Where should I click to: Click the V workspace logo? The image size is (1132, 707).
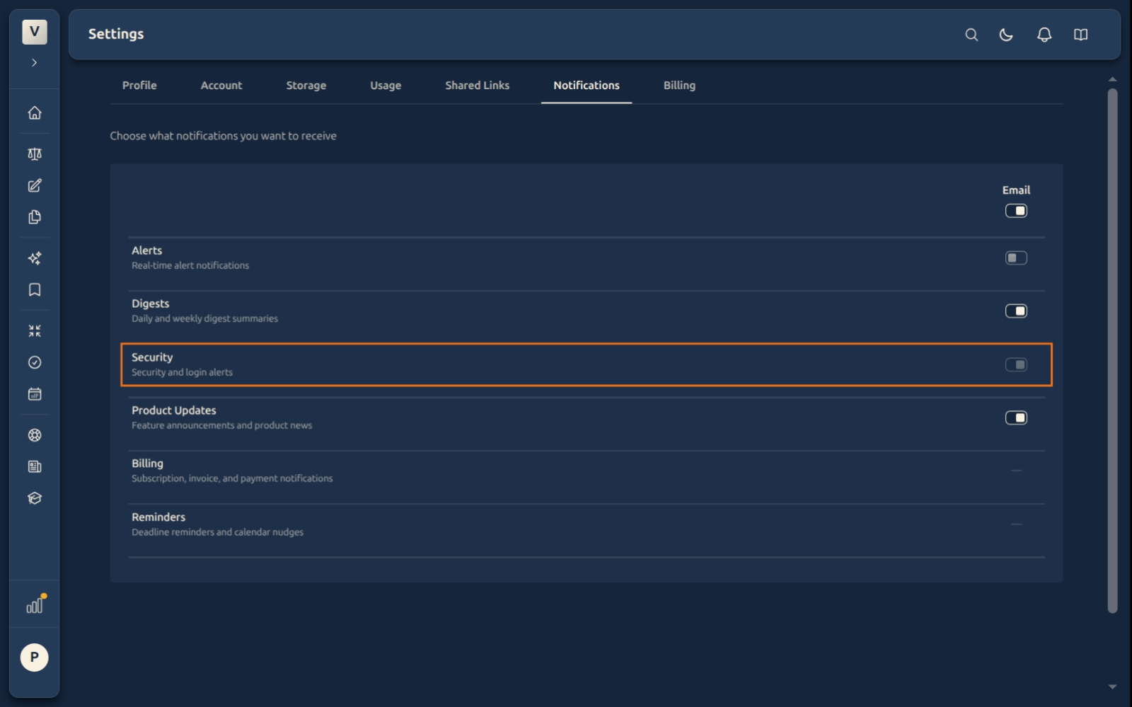34,32
